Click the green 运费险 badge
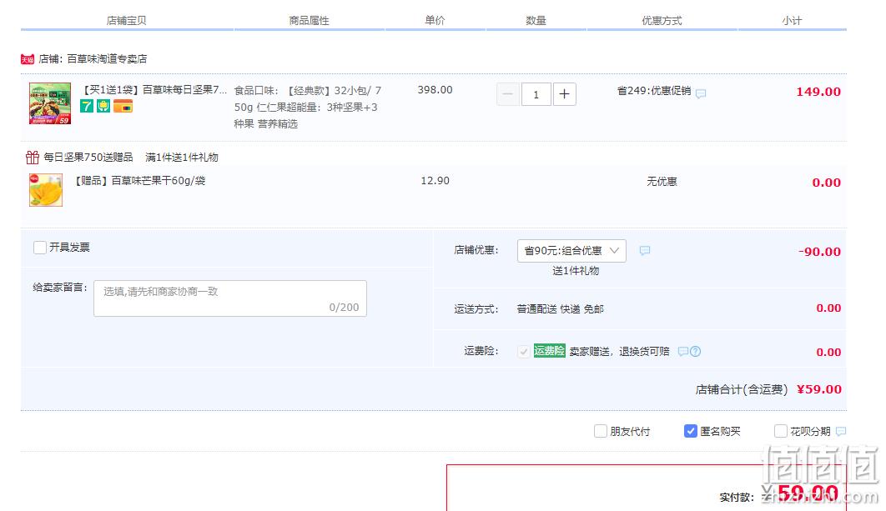886x511 pixels. (549, 351)
